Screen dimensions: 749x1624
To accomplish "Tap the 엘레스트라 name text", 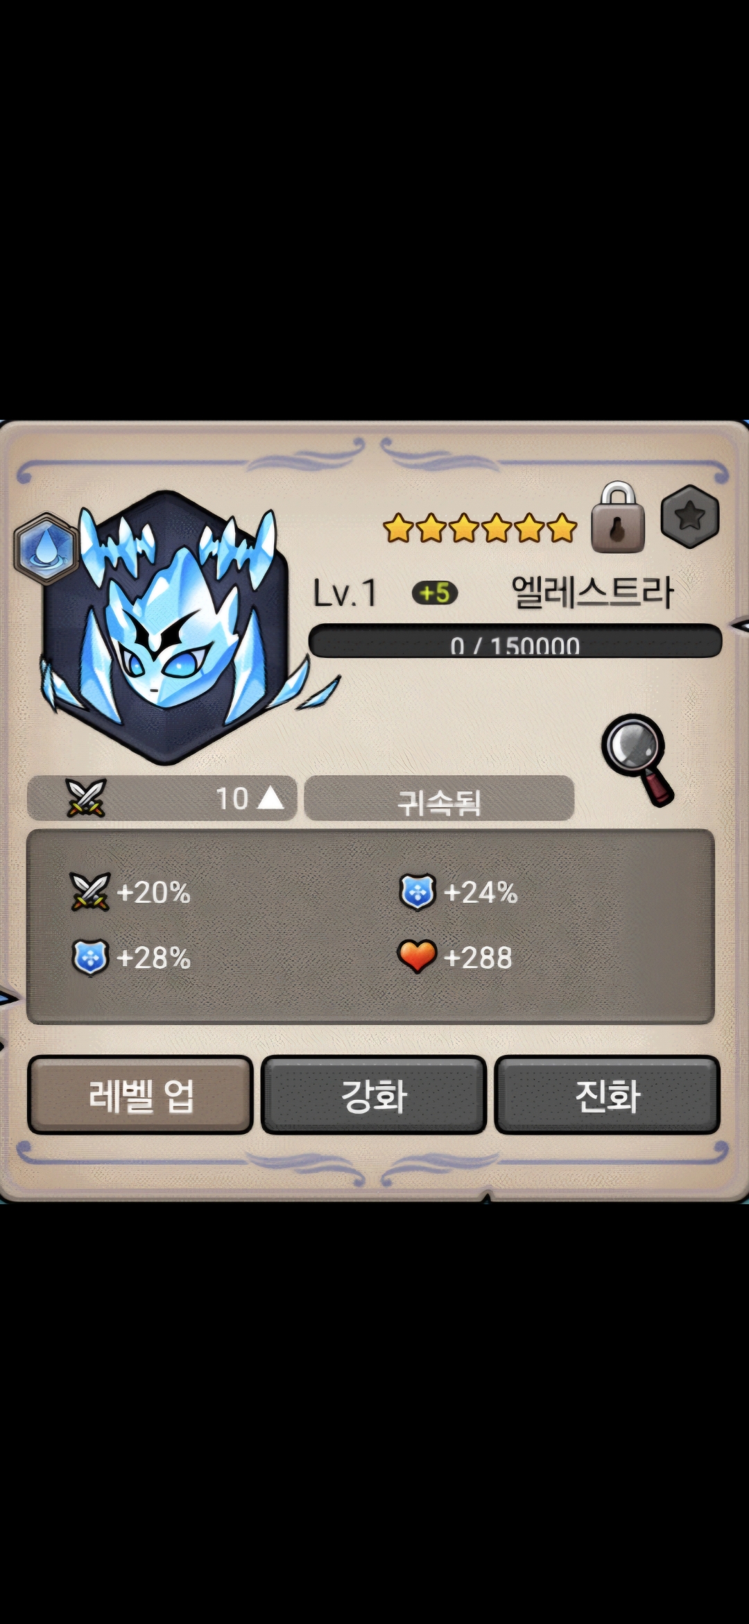I will point(592,593).
